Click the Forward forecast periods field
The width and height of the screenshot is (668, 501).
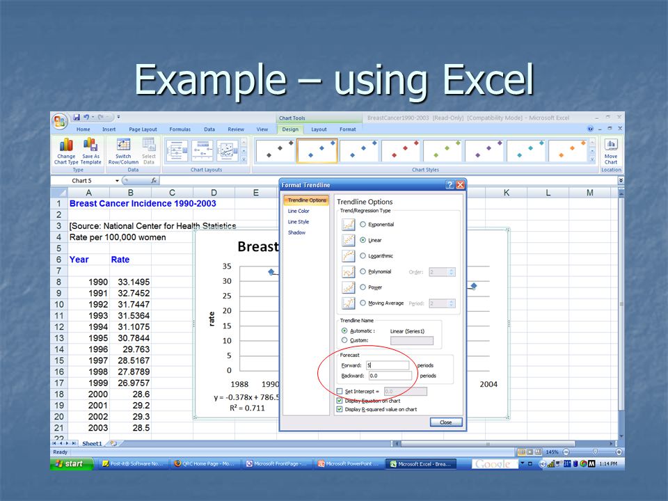[x=388, y=365]
